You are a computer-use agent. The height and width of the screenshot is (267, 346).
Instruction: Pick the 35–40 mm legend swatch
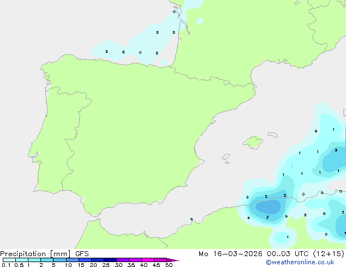(135, 260)
